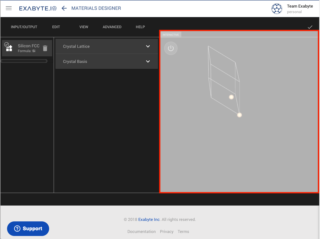Open the VIEW menu

coord(84,27)
